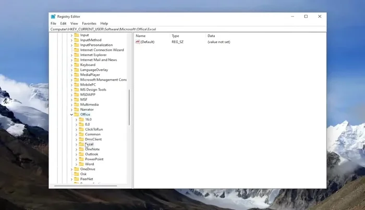Expand the 16.0 key arrow
The image size is (365, 210).
point(76,120)
